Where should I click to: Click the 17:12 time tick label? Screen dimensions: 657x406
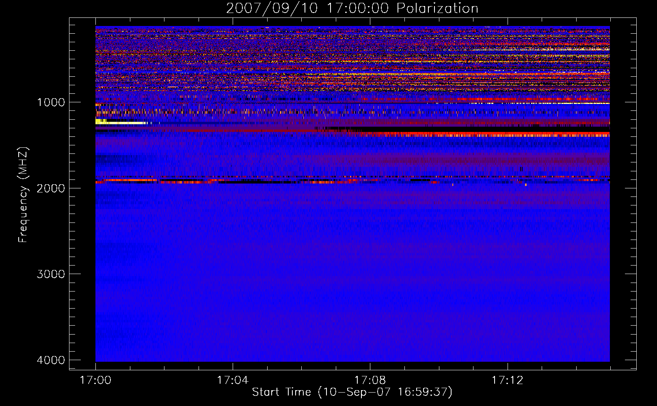(x=507, y=380)
